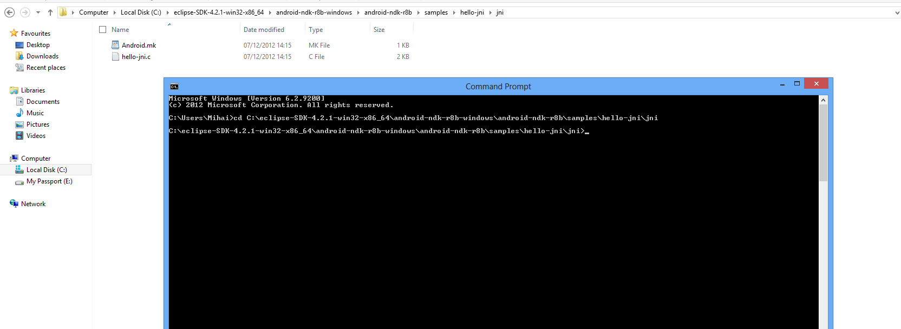The width and height of the screenshot is (901, 329).
Task: Select Local Disk (C:) in navigation pane
Action: [x=47, y=170]
